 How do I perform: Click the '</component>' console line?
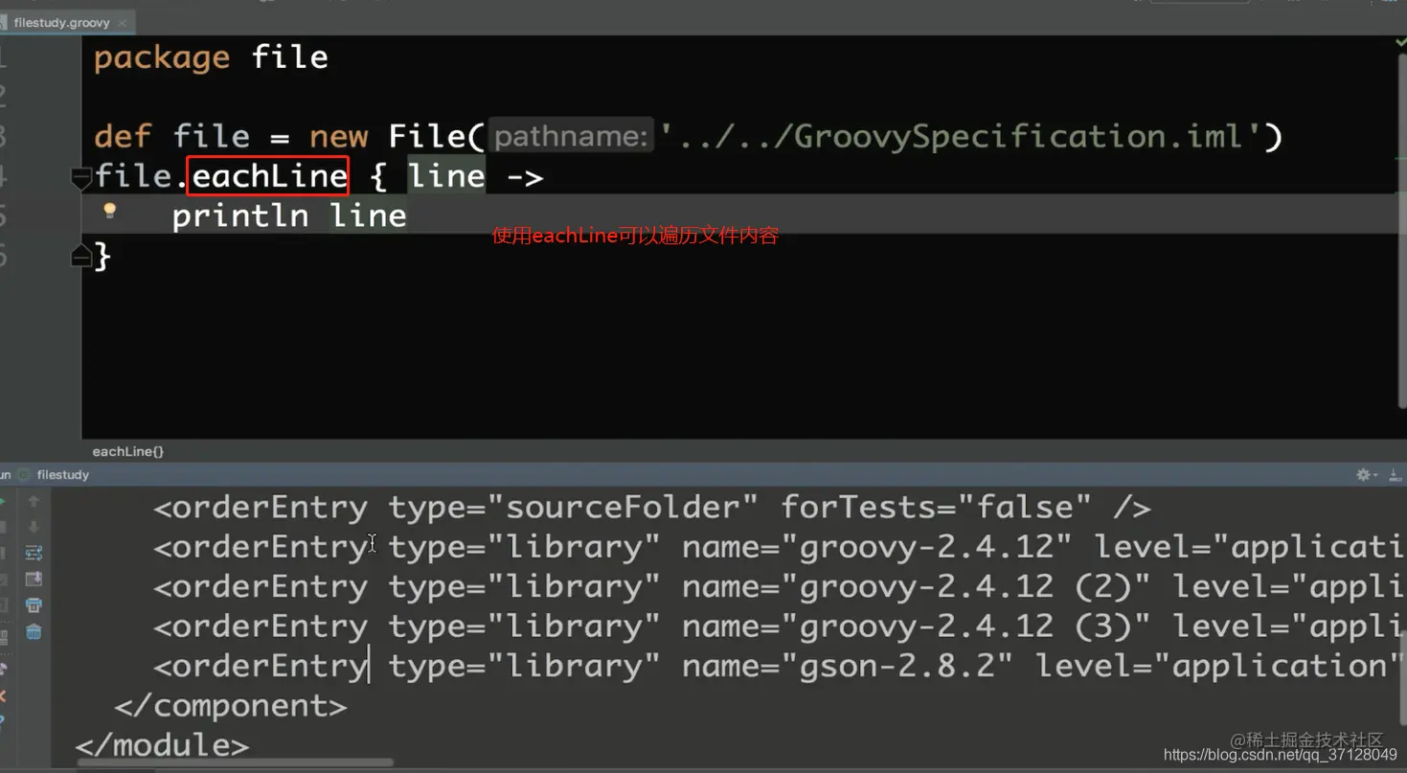pos(231,706)
